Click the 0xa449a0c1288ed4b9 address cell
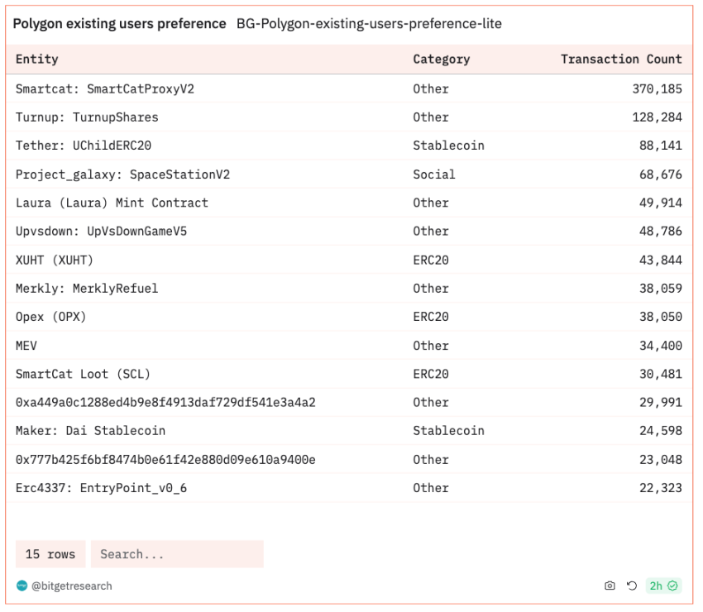The height and width of the screenshot is (612, 703). click(165, 402)
